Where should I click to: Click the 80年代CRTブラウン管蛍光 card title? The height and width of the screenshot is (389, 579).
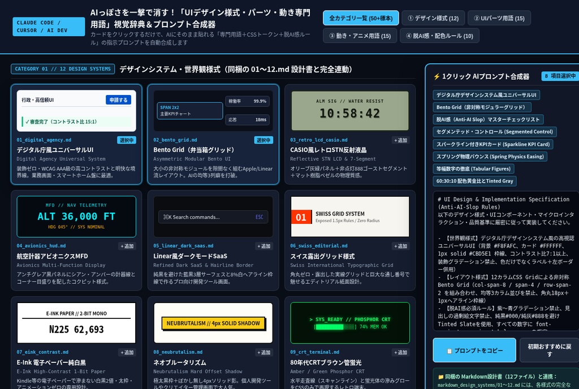click(326, 362)
